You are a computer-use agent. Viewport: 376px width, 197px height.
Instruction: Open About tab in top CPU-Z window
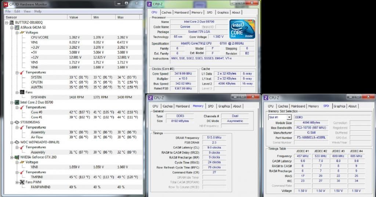pos(236,12)
